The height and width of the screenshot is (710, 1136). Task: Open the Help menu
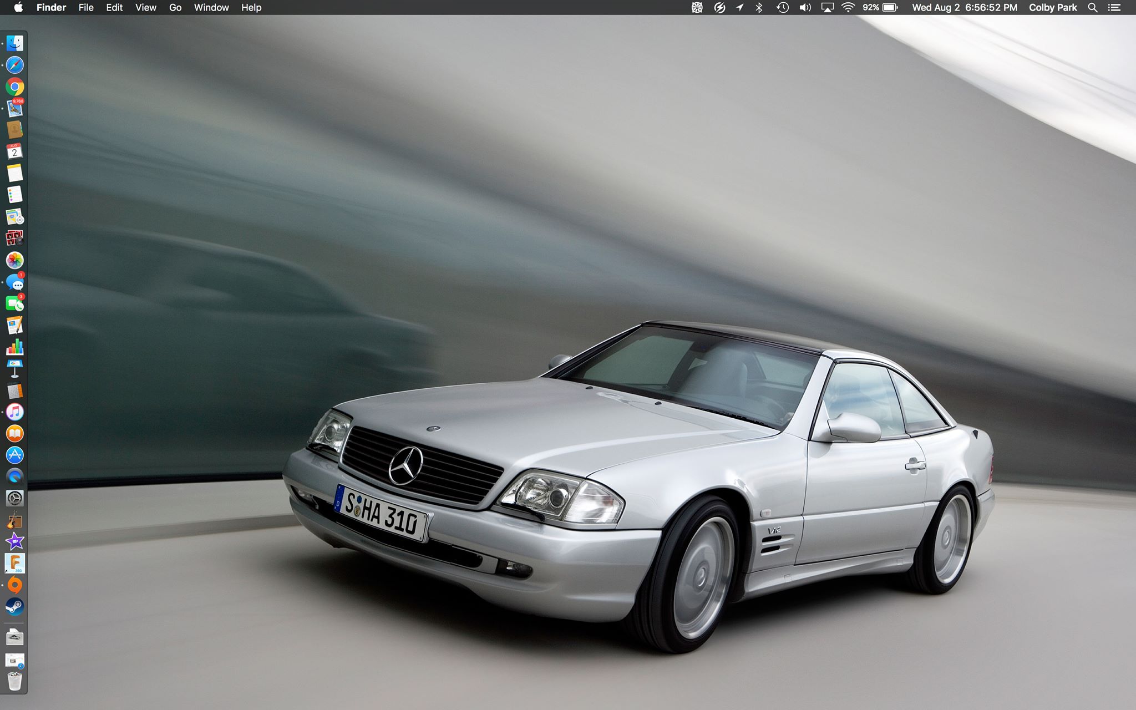(251, 7)
